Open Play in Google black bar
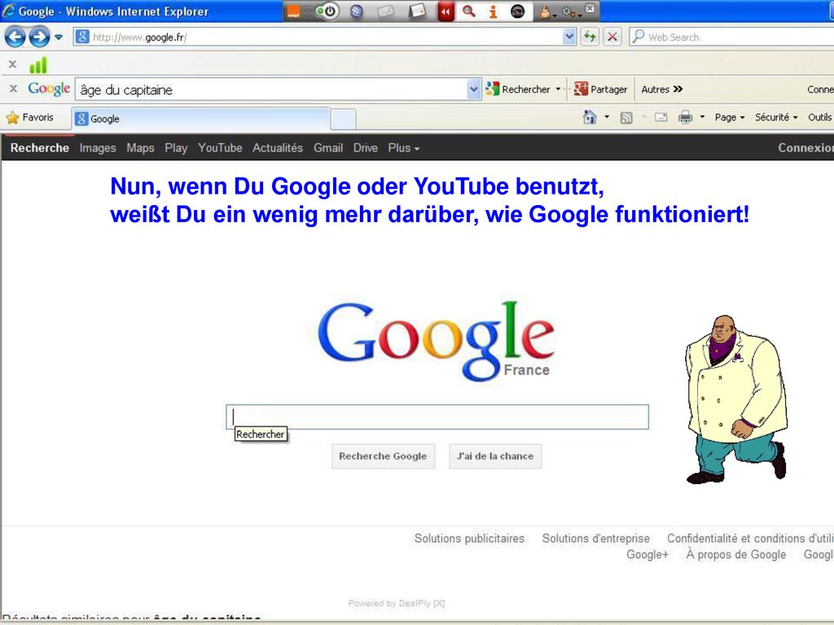This screenshot has height=625, width=834. click(x=176, y=148)
